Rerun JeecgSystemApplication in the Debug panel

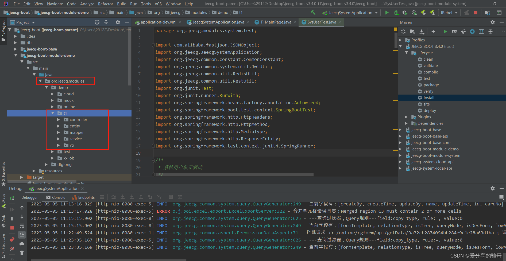coord(12,198)
